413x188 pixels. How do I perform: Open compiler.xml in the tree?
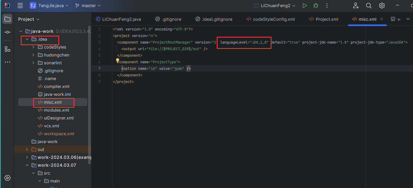(x=54, y=86)
